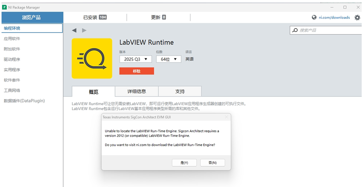
Task: Click 是(Y) in the SigCon dialog
Action: click(x=185, y=163)
